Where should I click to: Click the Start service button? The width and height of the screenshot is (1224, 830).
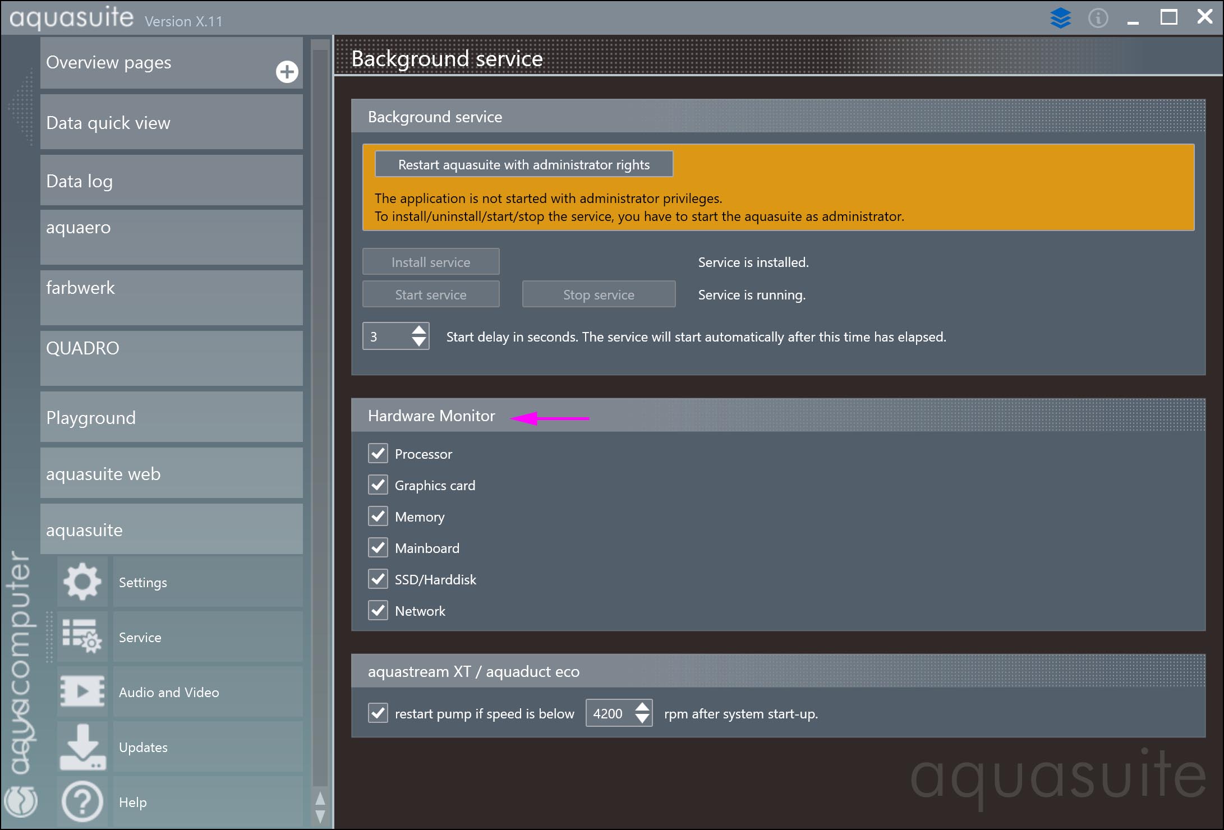431,294
